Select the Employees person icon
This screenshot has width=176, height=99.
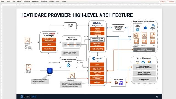pos(72,75)
